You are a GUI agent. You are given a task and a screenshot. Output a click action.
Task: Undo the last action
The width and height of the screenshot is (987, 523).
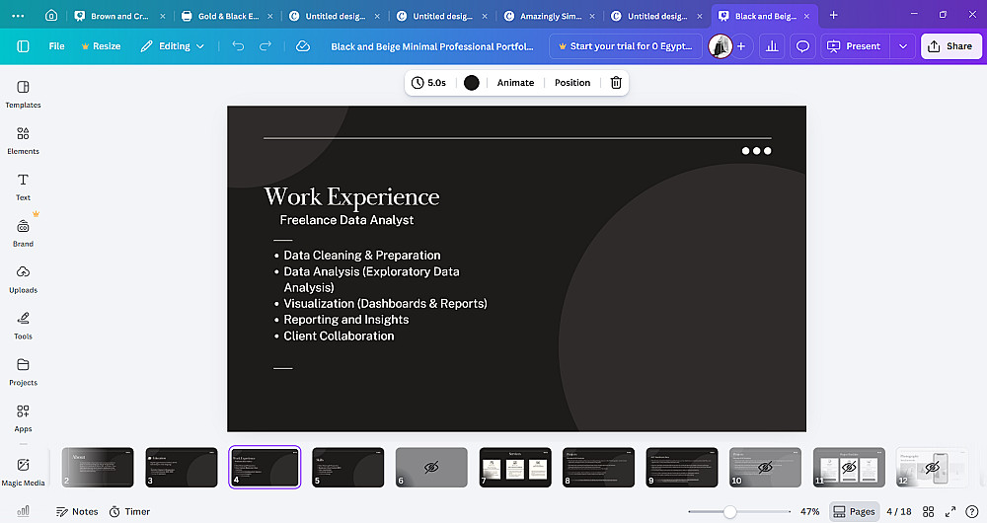coord(238,46)
